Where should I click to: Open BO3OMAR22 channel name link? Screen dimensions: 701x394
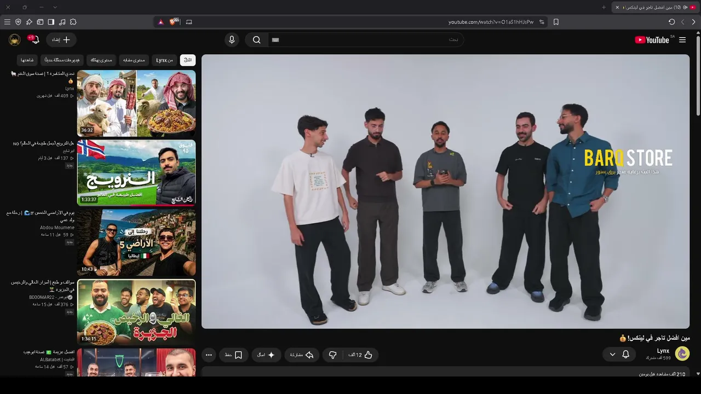coord(51,297)
